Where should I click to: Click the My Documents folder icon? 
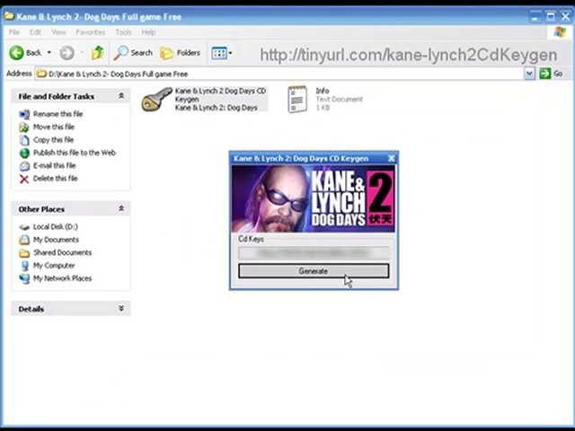[24, 240]
